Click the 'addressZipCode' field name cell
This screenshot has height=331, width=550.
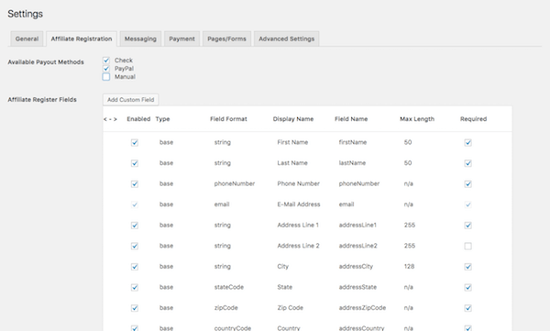[362, 308]
